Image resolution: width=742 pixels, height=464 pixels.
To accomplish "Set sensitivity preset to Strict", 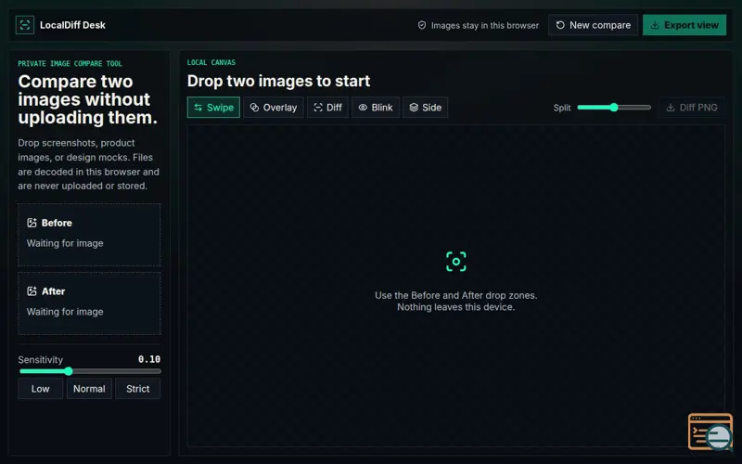I will (x=137, y=389).
